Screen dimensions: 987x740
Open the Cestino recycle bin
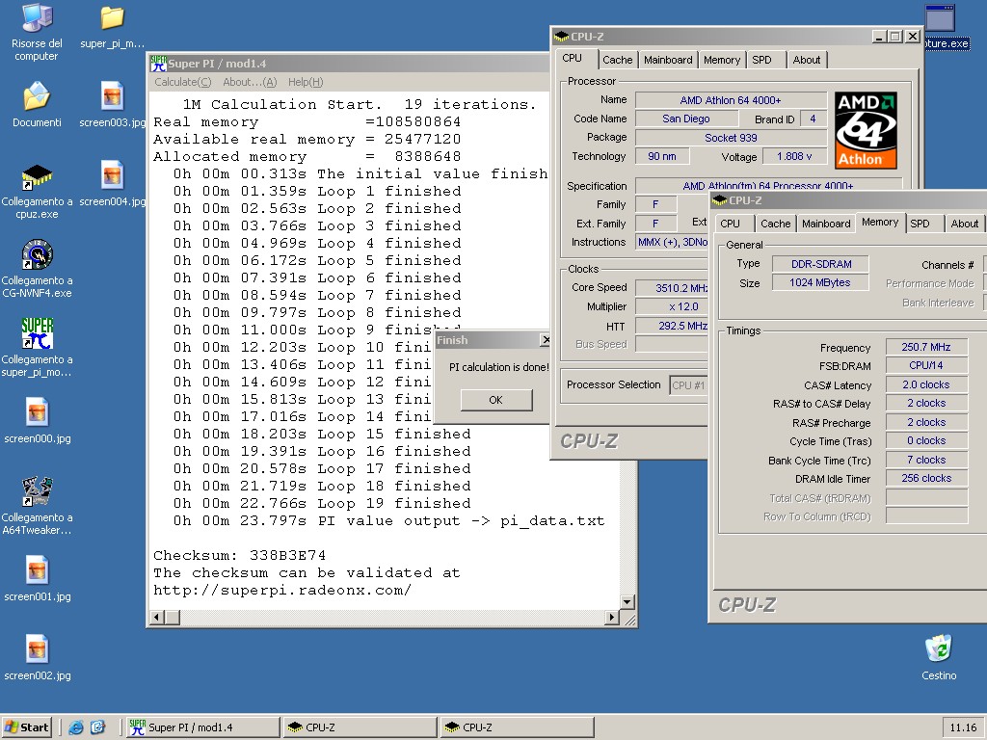click(x=939, y=648)
